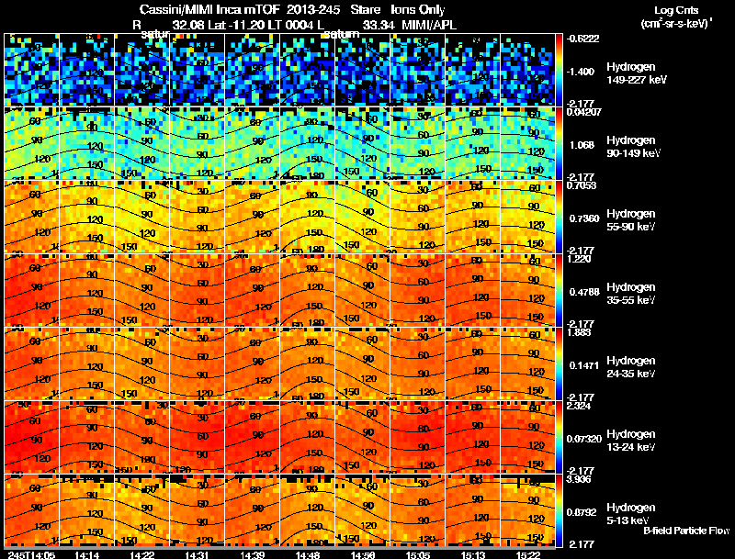The width and height of the screenshot is (735, 559).
Task: Click the '2013-245' date in the title
Action: (313, 10)
